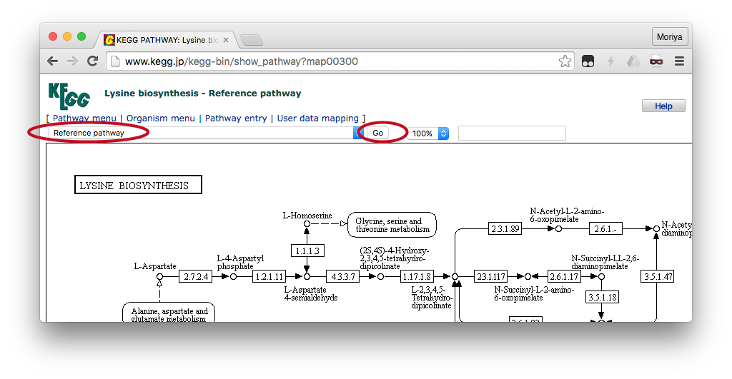Image resolution: width=732 pixels, height=379 pixels.
Task: Click the masked face extension icon
Action: (x=656, y=61)
